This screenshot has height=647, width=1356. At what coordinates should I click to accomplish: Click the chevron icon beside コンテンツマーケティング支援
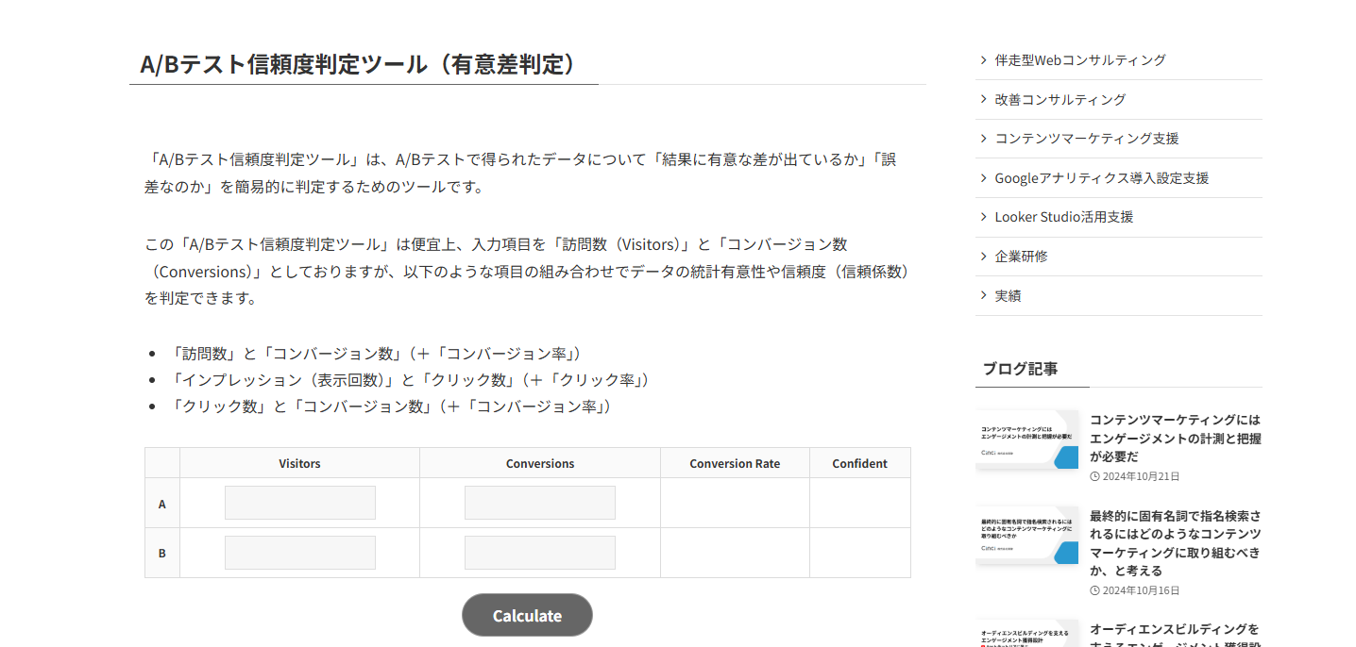(x=983, y=138)
